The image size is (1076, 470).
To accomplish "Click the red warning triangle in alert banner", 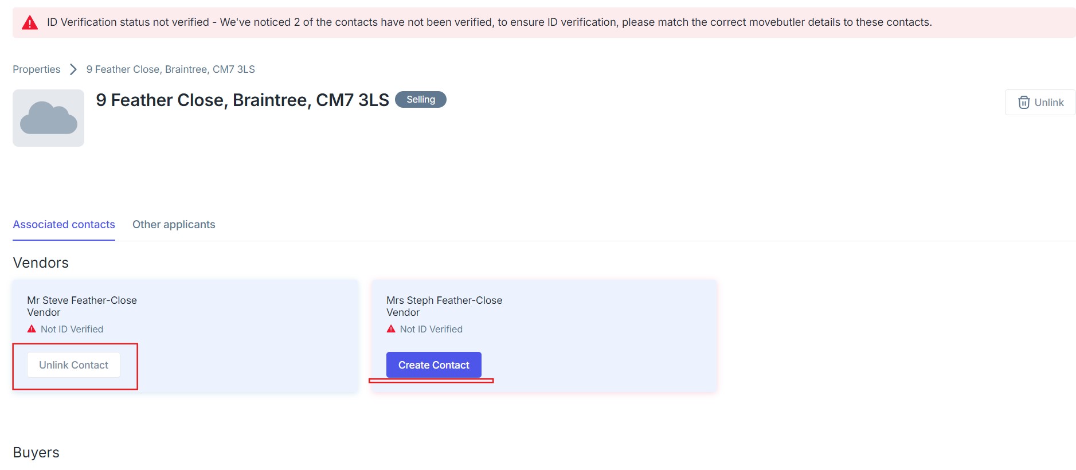I will 30,23.
